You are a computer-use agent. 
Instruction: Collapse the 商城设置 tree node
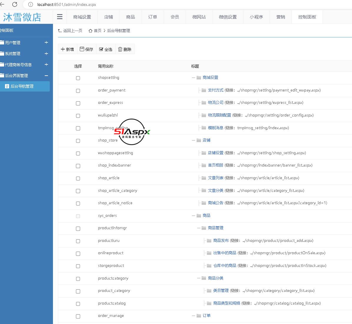(x=193, y=78)
